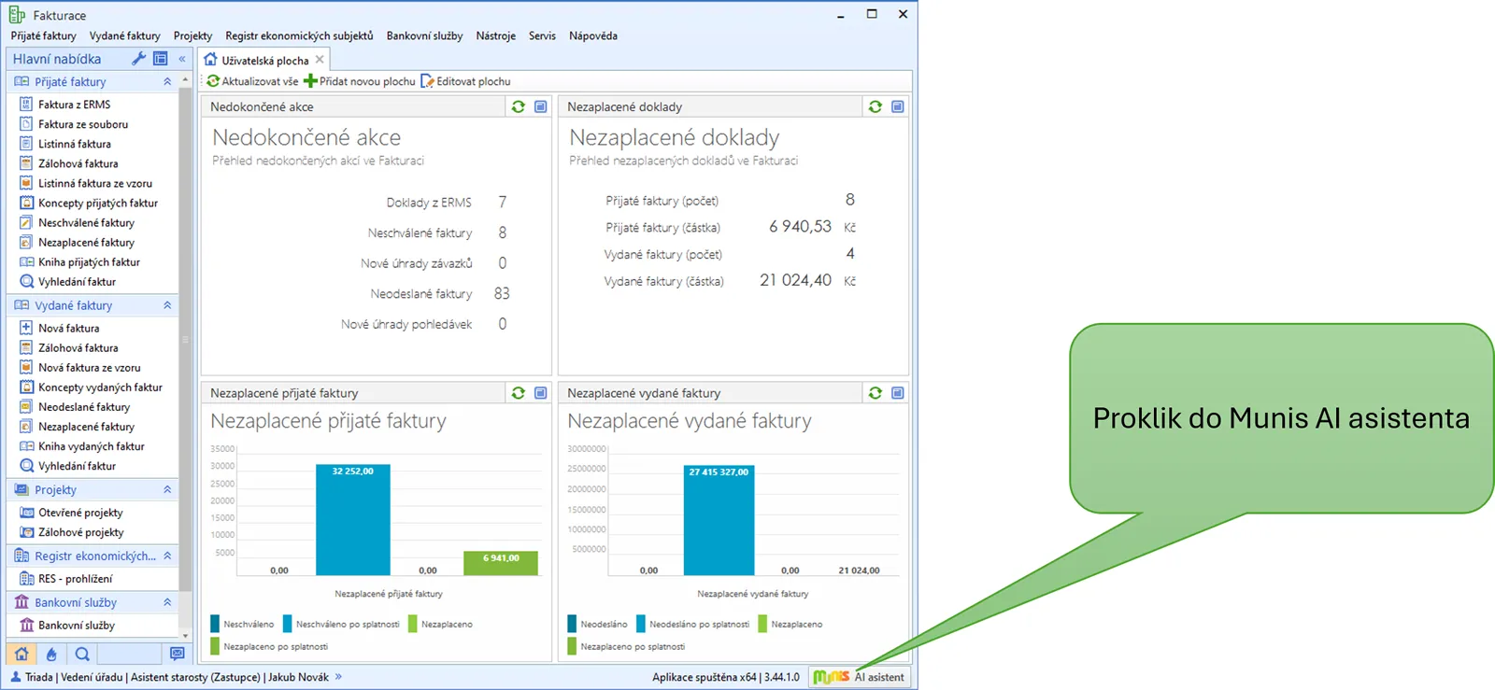The image size is (1495, 690).
Task: Open the Nástroje menu
Action: pos(495,35)
